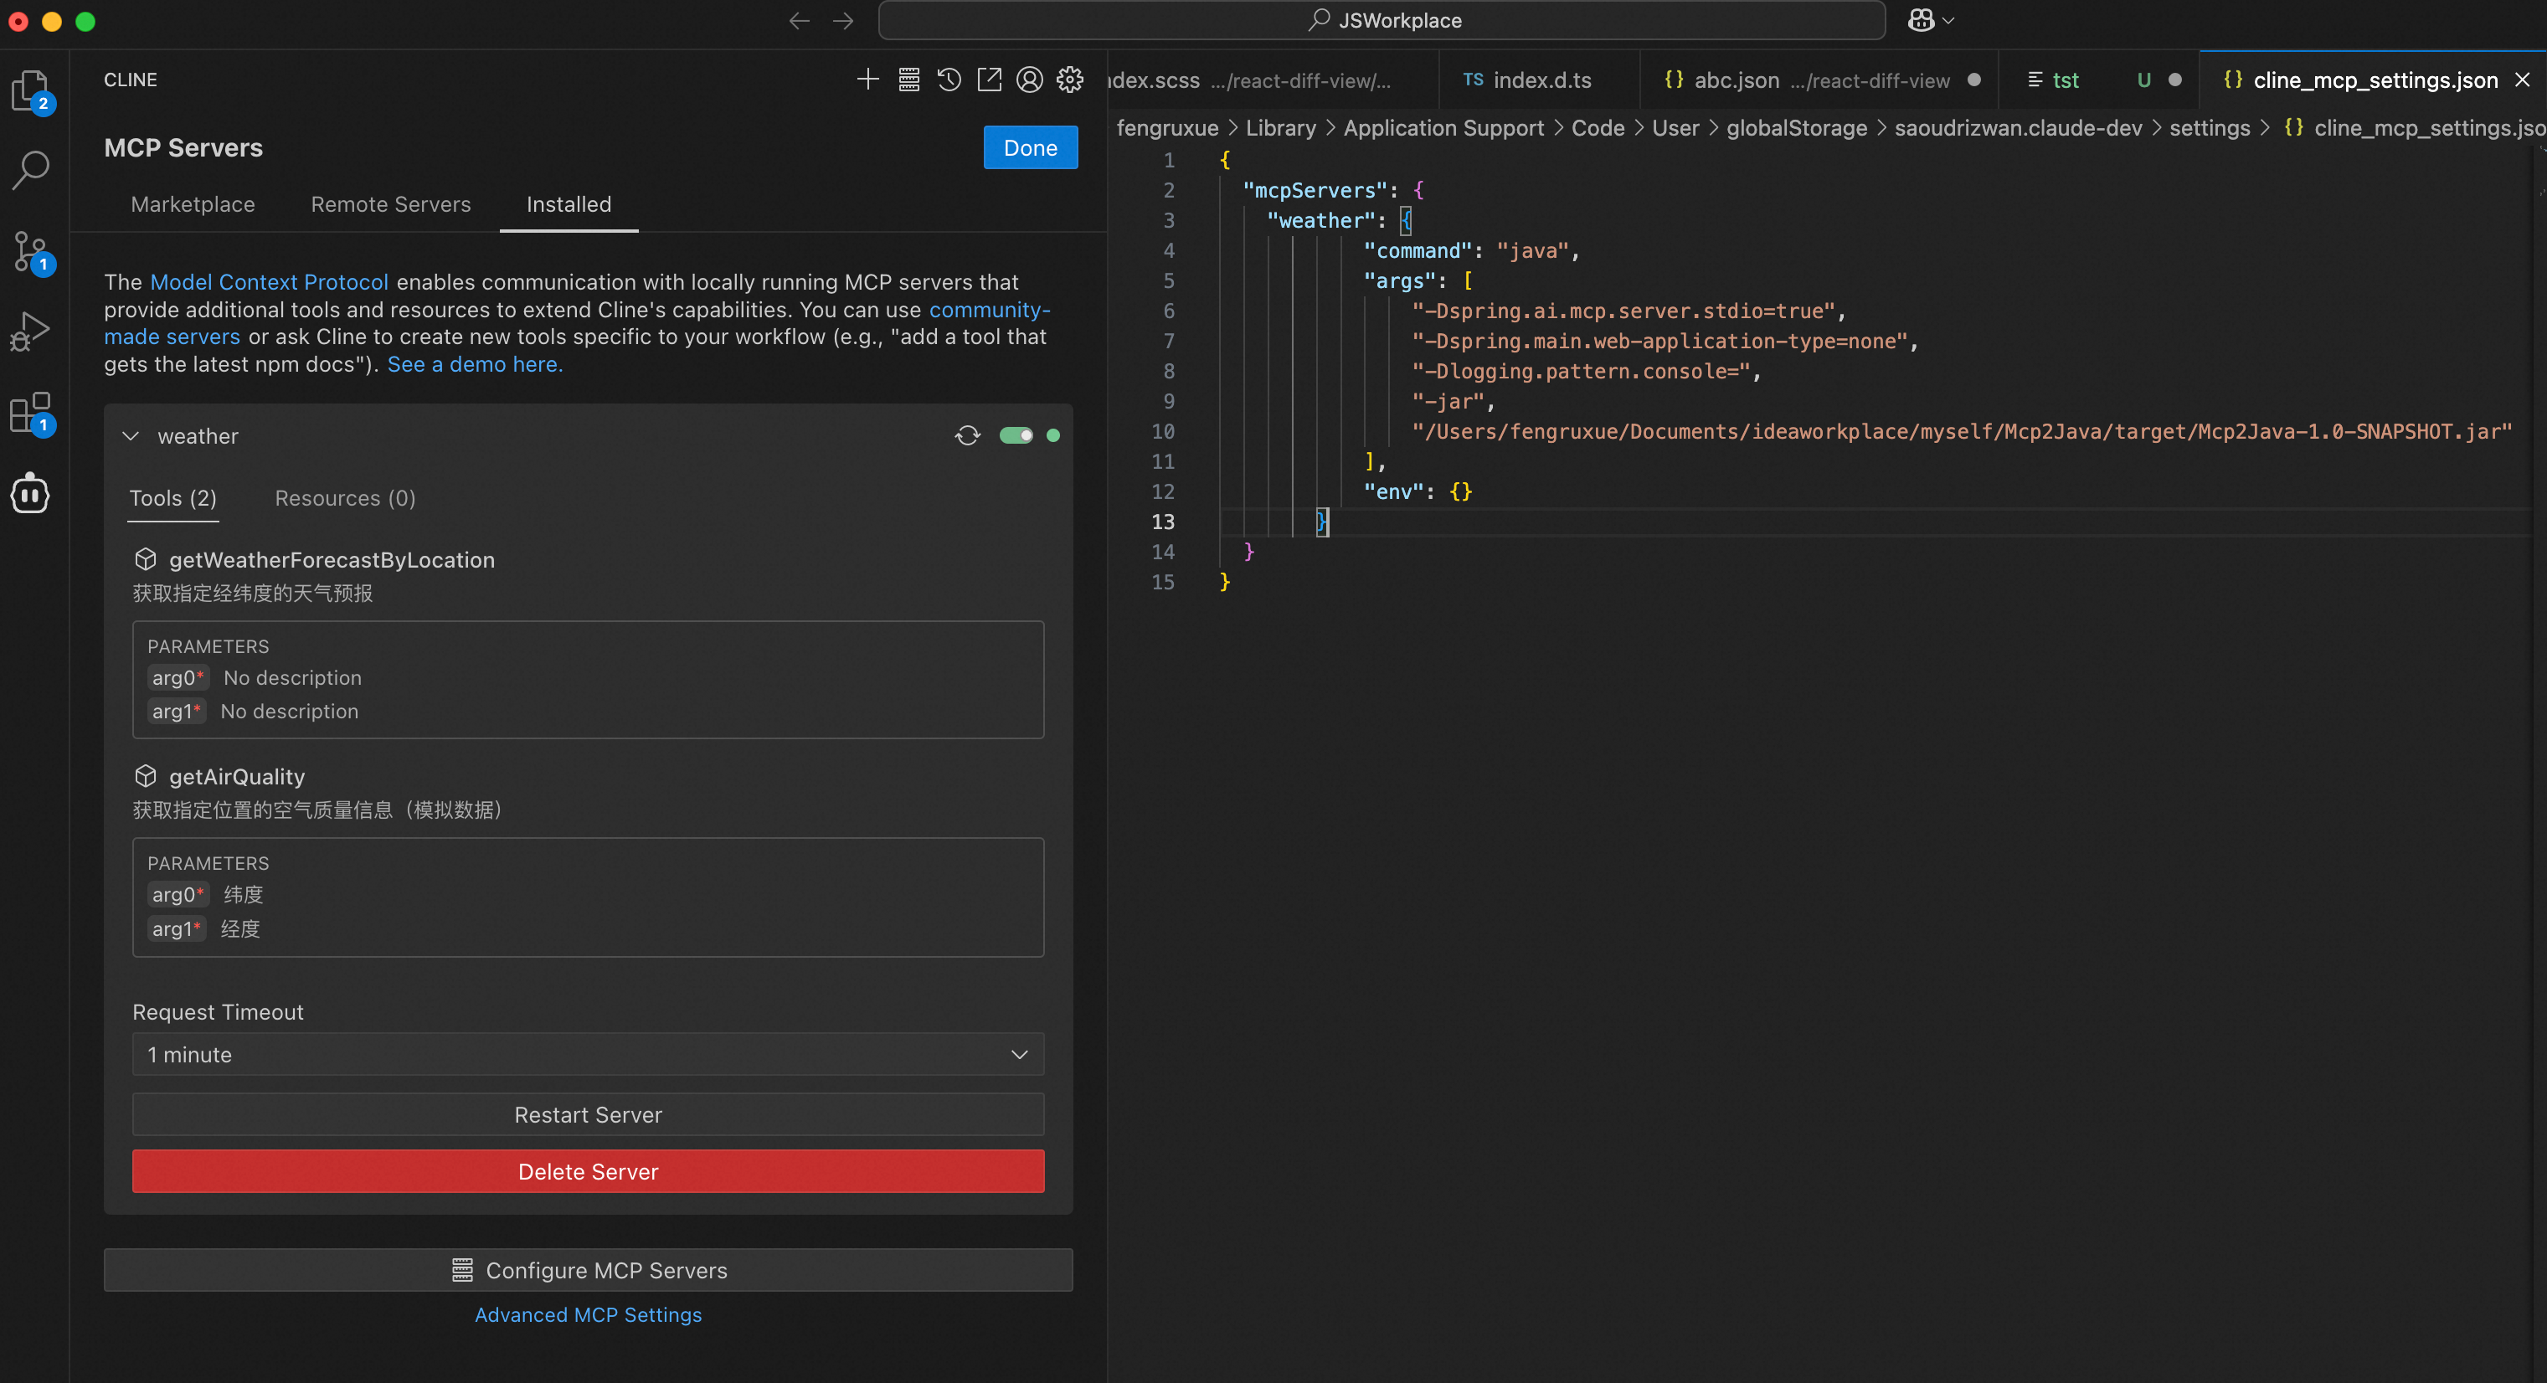Click the red Delete Server button

pos(589,1171)
